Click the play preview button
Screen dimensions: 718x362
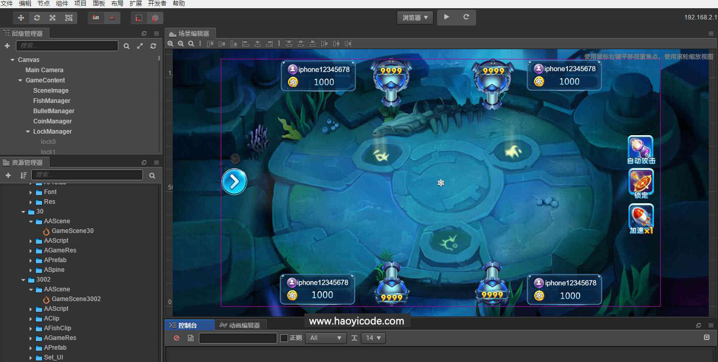tap(445, 17)
